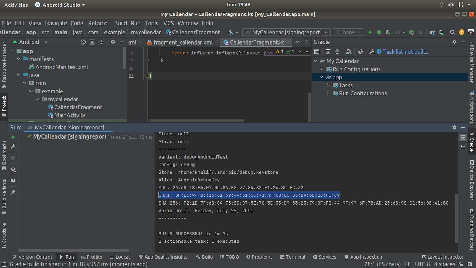Select the Structure tool on the left sidebar

(x=4, y=232)
